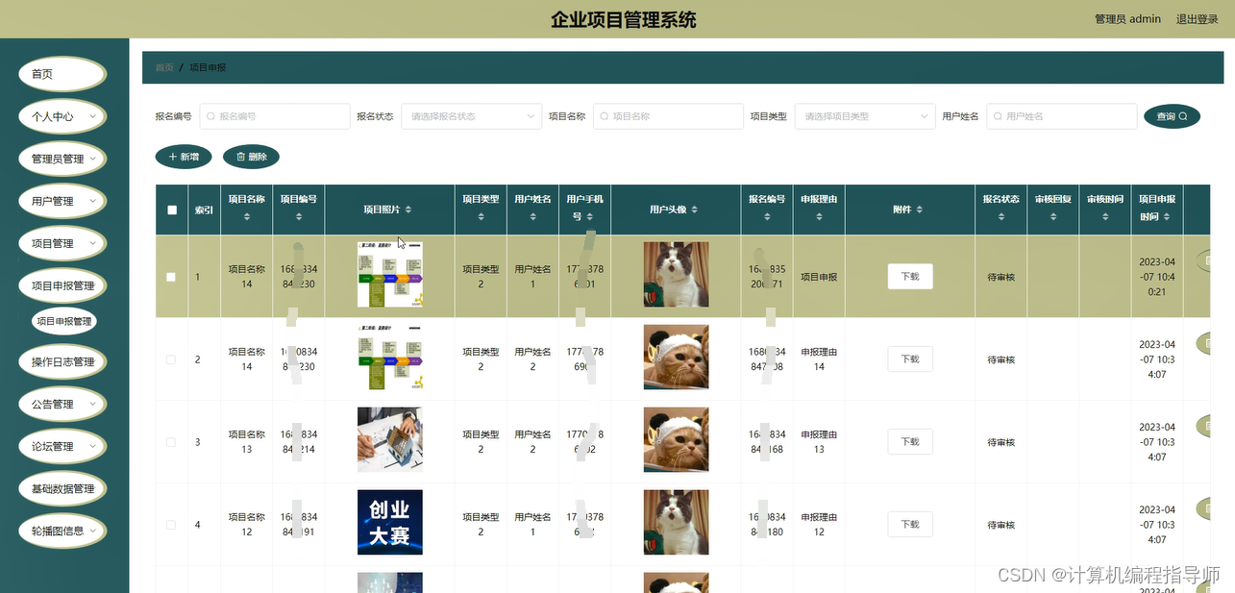
Task: Focus the 项目名称 search input
Action: [x=668, y=116]
